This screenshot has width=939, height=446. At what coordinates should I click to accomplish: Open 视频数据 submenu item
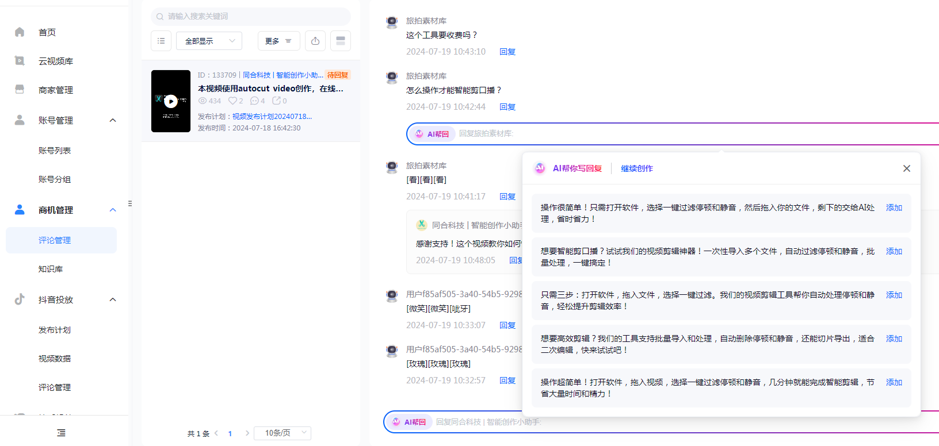click(55, 359)
